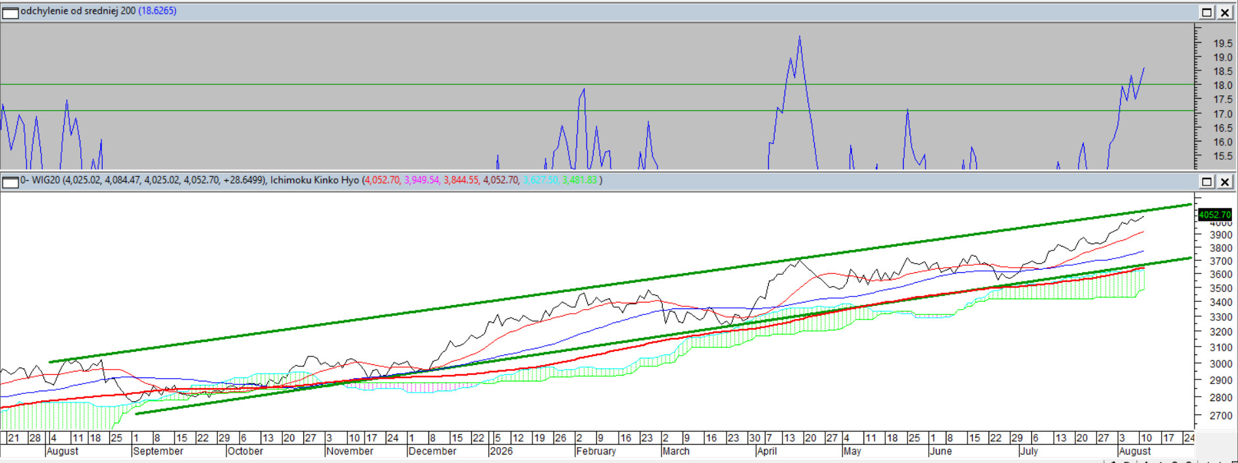Click the February label on the time axis
This screenshot has width=1238, height=463.
596,451
